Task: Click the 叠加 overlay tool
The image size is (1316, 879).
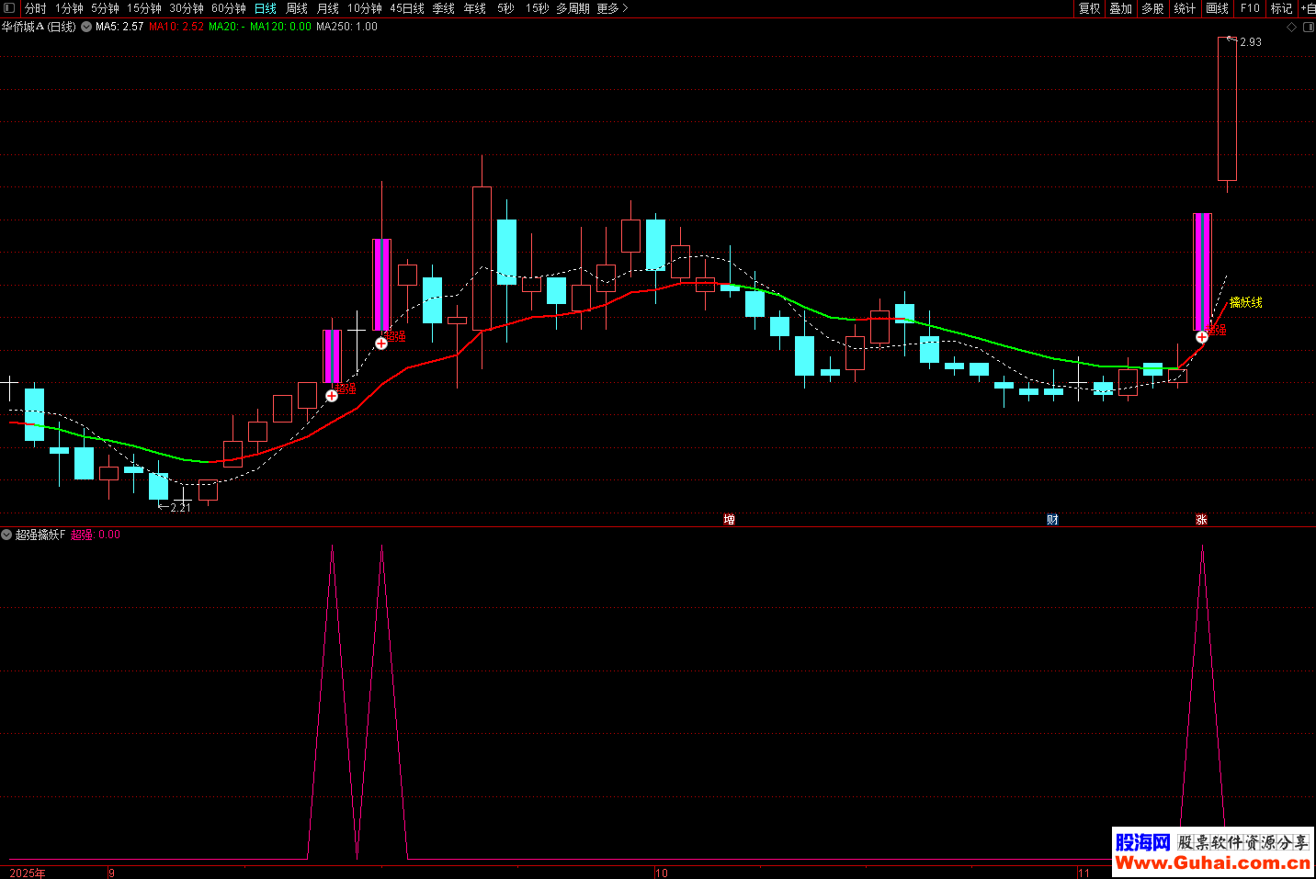Action: (x=1121, y=8)
